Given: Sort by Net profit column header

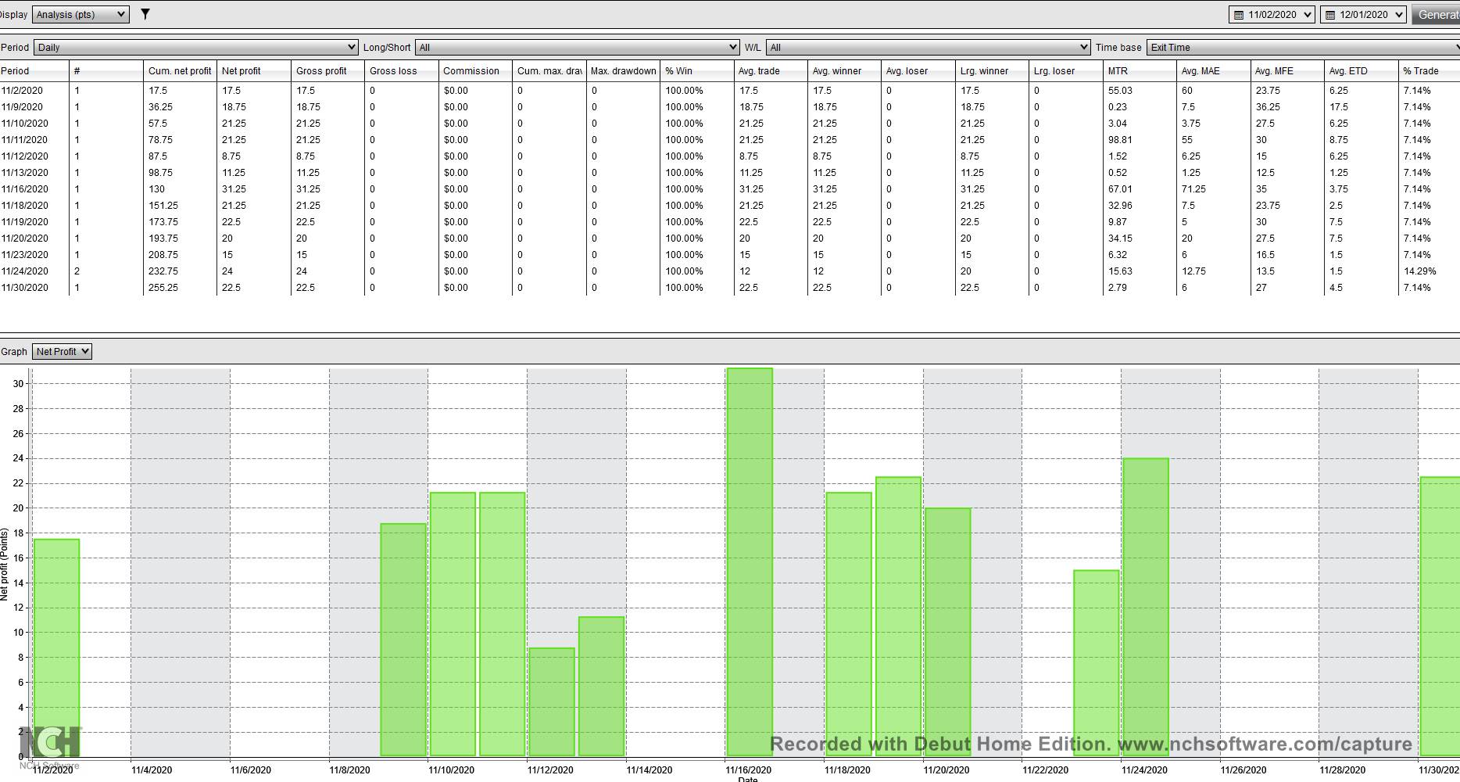Looking at the screenshot, I should (254, 70).
